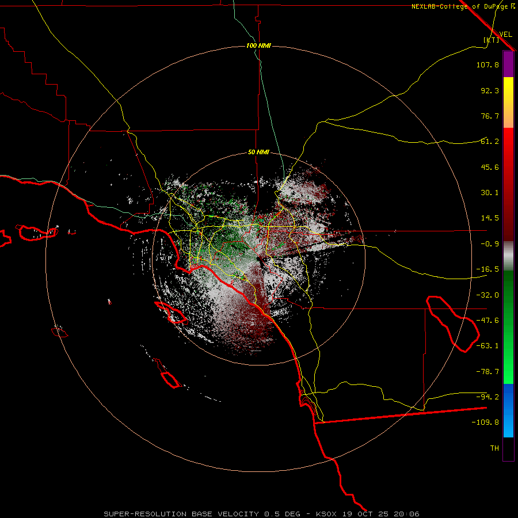The image size is (518, 518).
Task: Click the gray band near -0.9 on the scale
Action: coord(508,256)
